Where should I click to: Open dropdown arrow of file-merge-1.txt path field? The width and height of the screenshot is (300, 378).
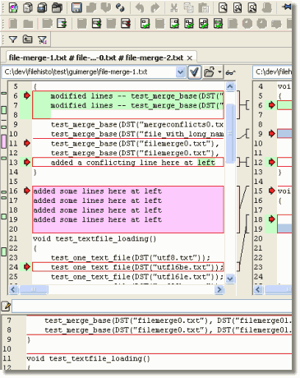pos(180,72)
